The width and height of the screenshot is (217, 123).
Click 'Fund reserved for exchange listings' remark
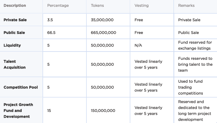click(195, 45)
